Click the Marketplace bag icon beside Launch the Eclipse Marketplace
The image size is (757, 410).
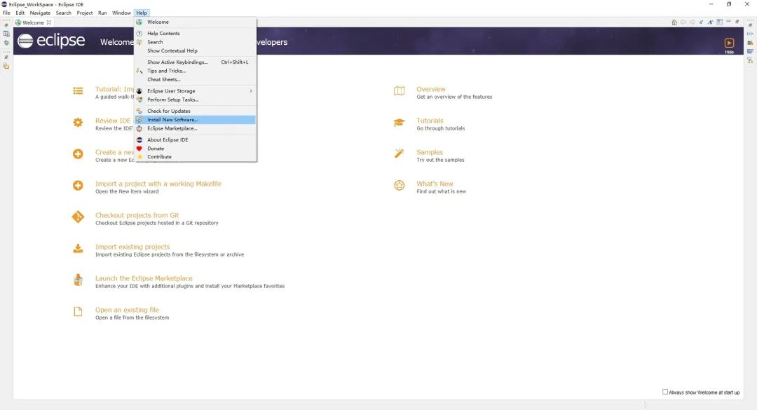tap(78, 280)
